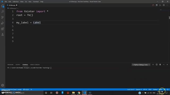Open the Edit menu
The image size is (170, 95).
coord(10,2)
